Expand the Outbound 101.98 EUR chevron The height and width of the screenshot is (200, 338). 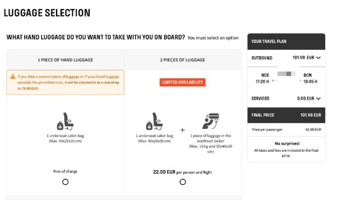[x=318, y=58]
